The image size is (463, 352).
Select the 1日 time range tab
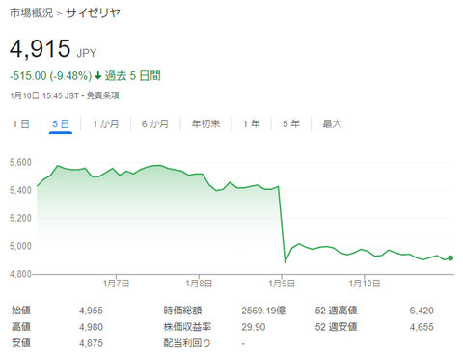click(x=21, y=124)
